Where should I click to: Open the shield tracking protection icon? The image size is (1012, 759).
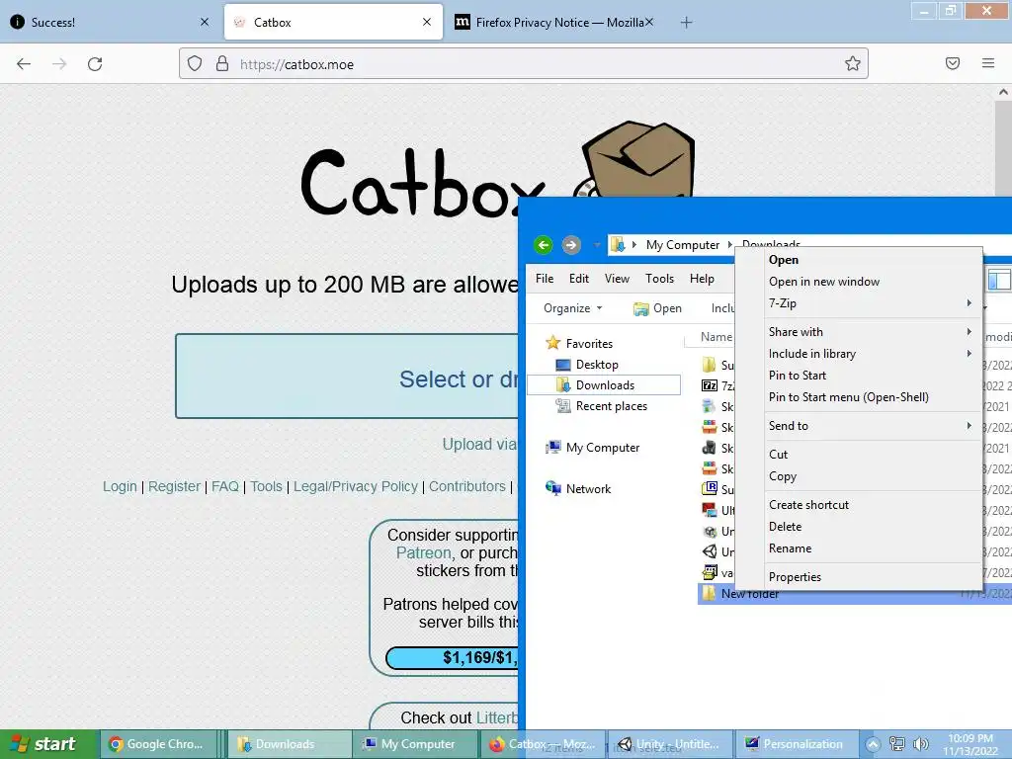(195, 63)
